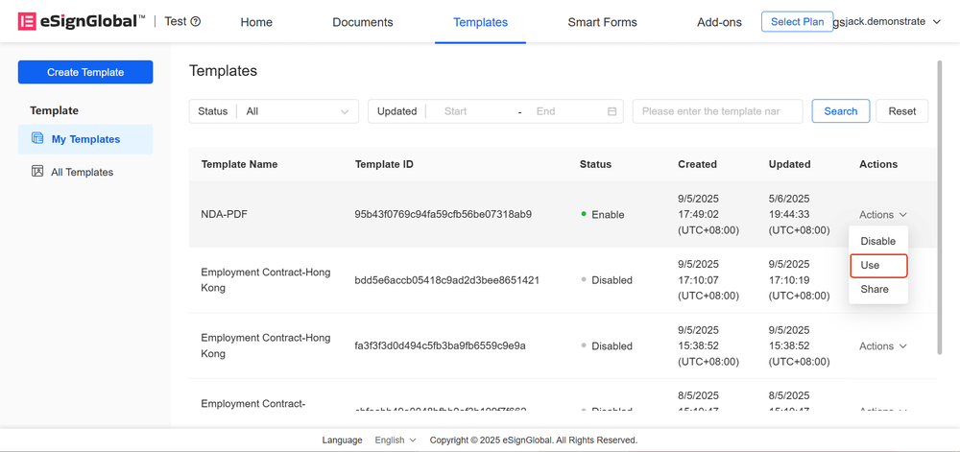Click the help icon beside Test
This screenshot has height=452, width=960.
pyautogui.click(x=196, y=22)
